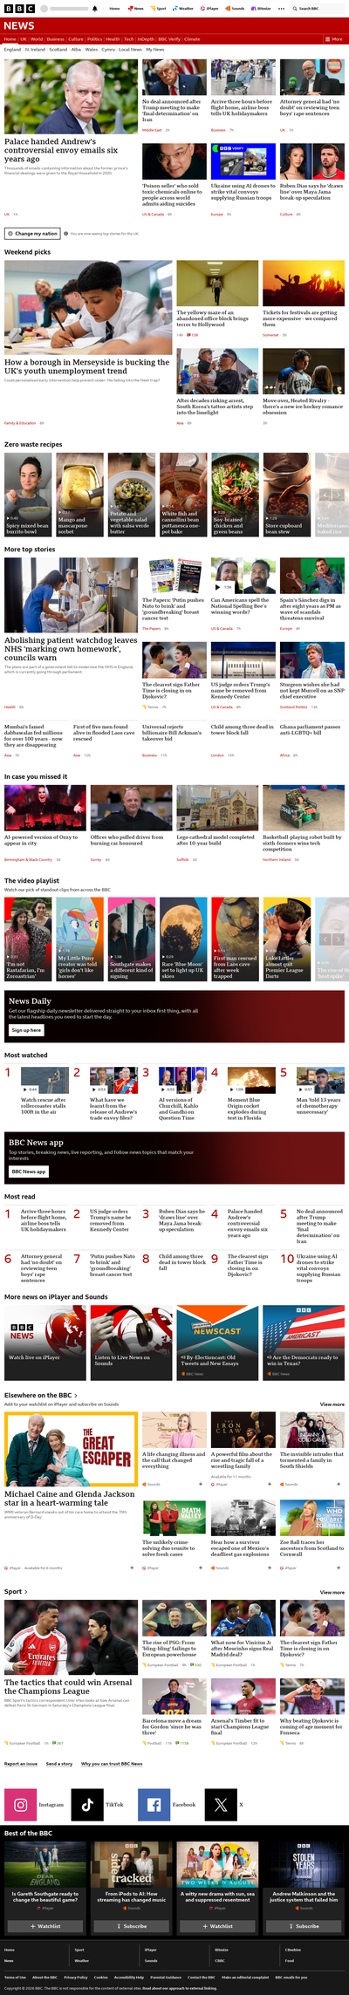This screenshot has width=349, height=1995.
Task: Click the carousel next arrow in video playlist
Action: [x=339, y=939]
